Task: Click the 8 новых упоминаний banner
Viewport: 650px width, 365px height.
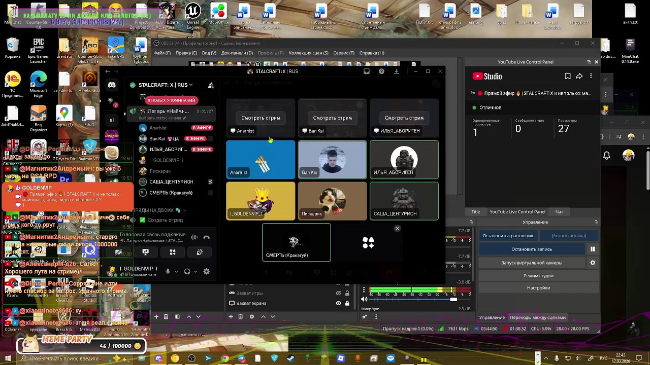Action: point(172,100)
